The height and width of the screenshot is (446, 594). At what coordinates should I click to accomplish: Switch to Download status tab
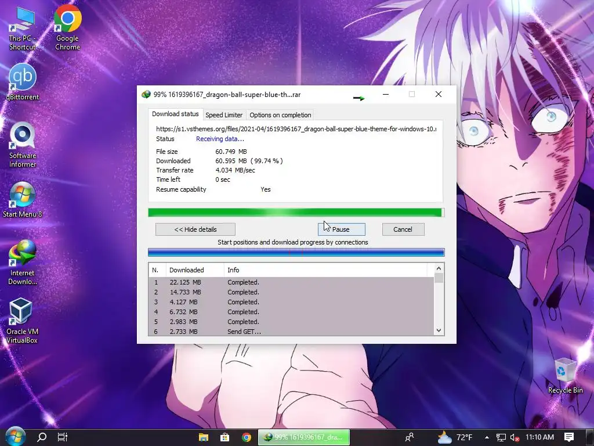click(175, 114)
